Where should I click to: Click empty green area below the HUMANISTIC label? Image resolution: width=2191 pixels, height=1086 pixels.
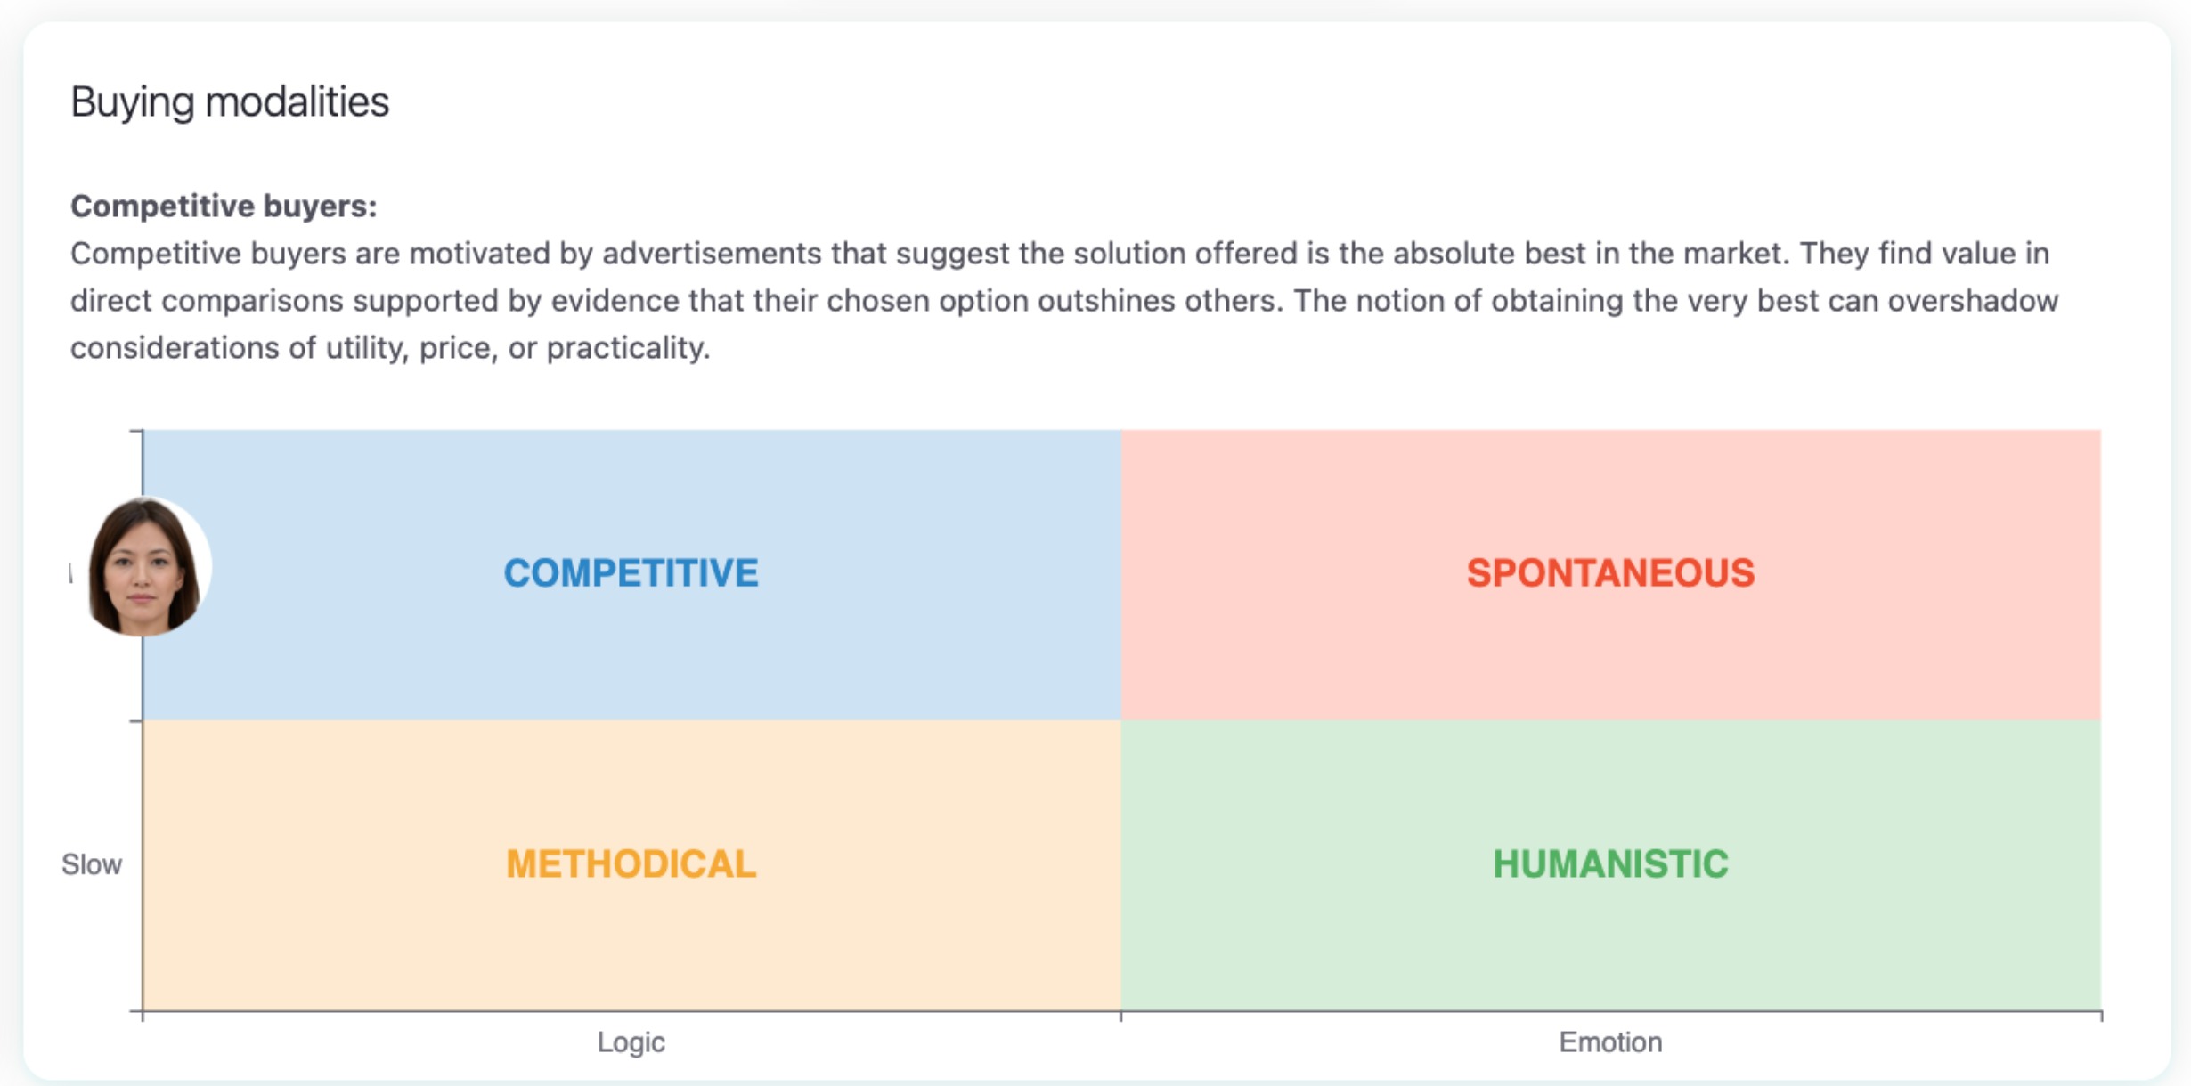1610,952
